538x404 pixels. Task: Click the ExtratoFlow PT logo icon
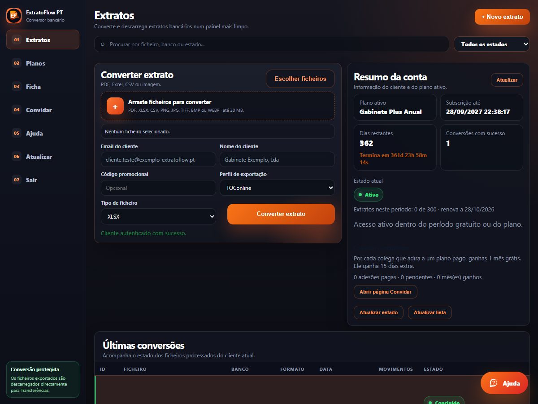click(14, 16)
